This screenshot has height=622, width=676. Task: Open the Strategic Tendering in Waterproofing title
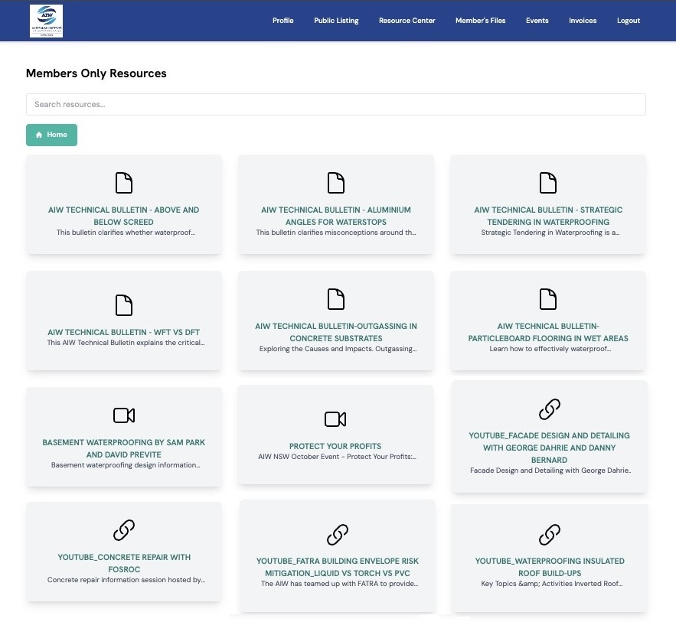click(x=548, y=216)
